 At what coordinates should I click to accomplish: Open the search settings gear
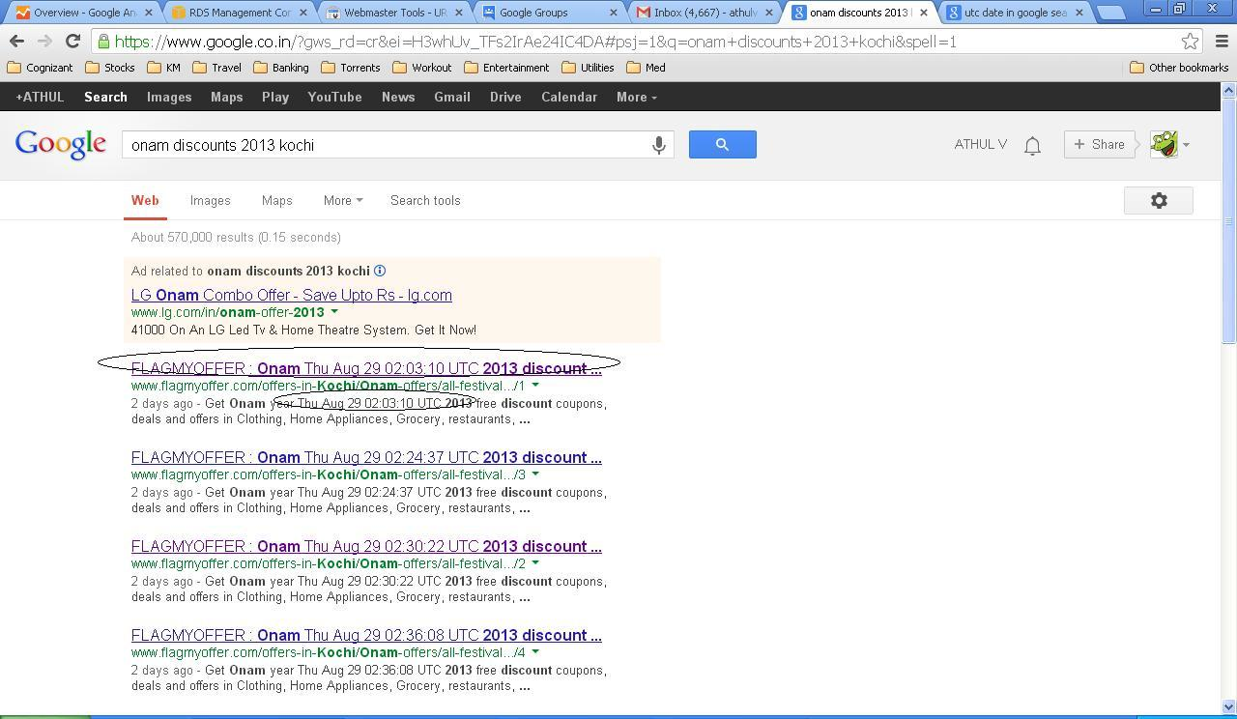(1159, 201)
